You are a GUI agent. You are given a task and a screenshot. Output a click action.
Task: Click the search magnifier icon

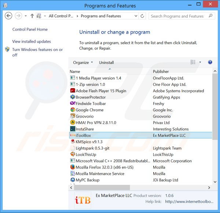tap(210, 16)
